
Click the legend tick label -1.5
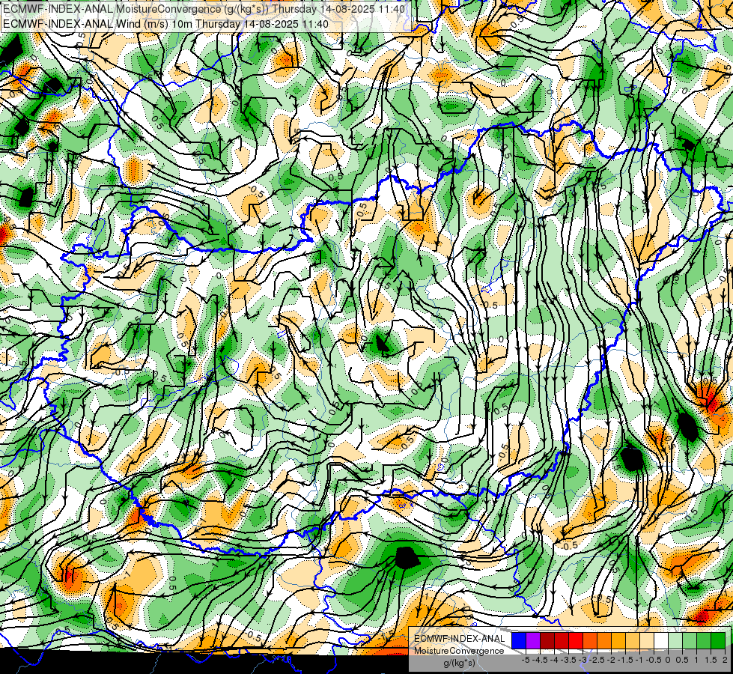625,661
